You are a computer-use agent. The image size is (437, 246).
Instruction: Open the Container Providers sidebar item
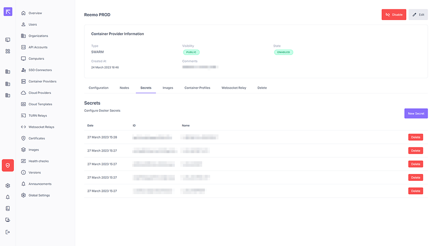click(x=42, y=81)
